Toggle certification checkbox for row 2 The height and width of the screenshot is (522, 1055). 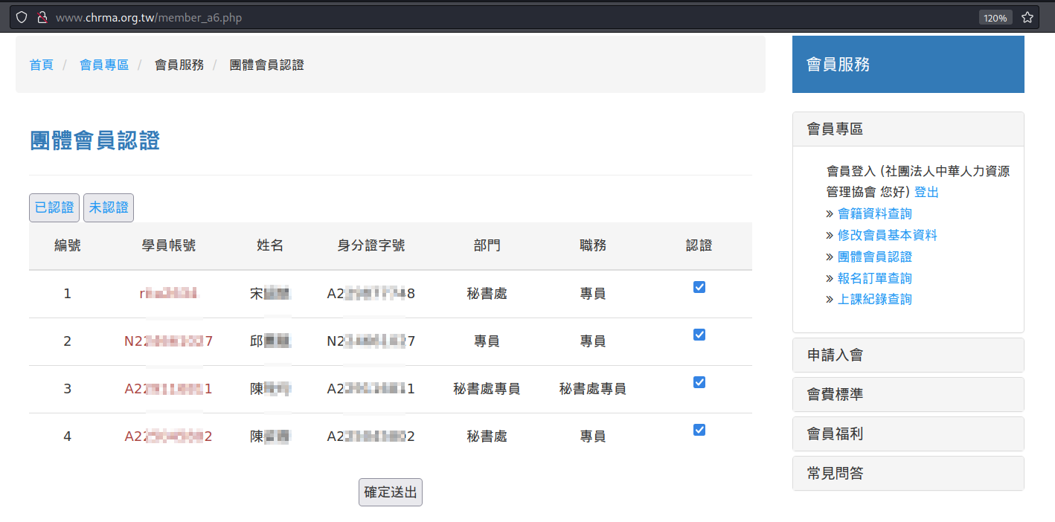pos(699,335)
